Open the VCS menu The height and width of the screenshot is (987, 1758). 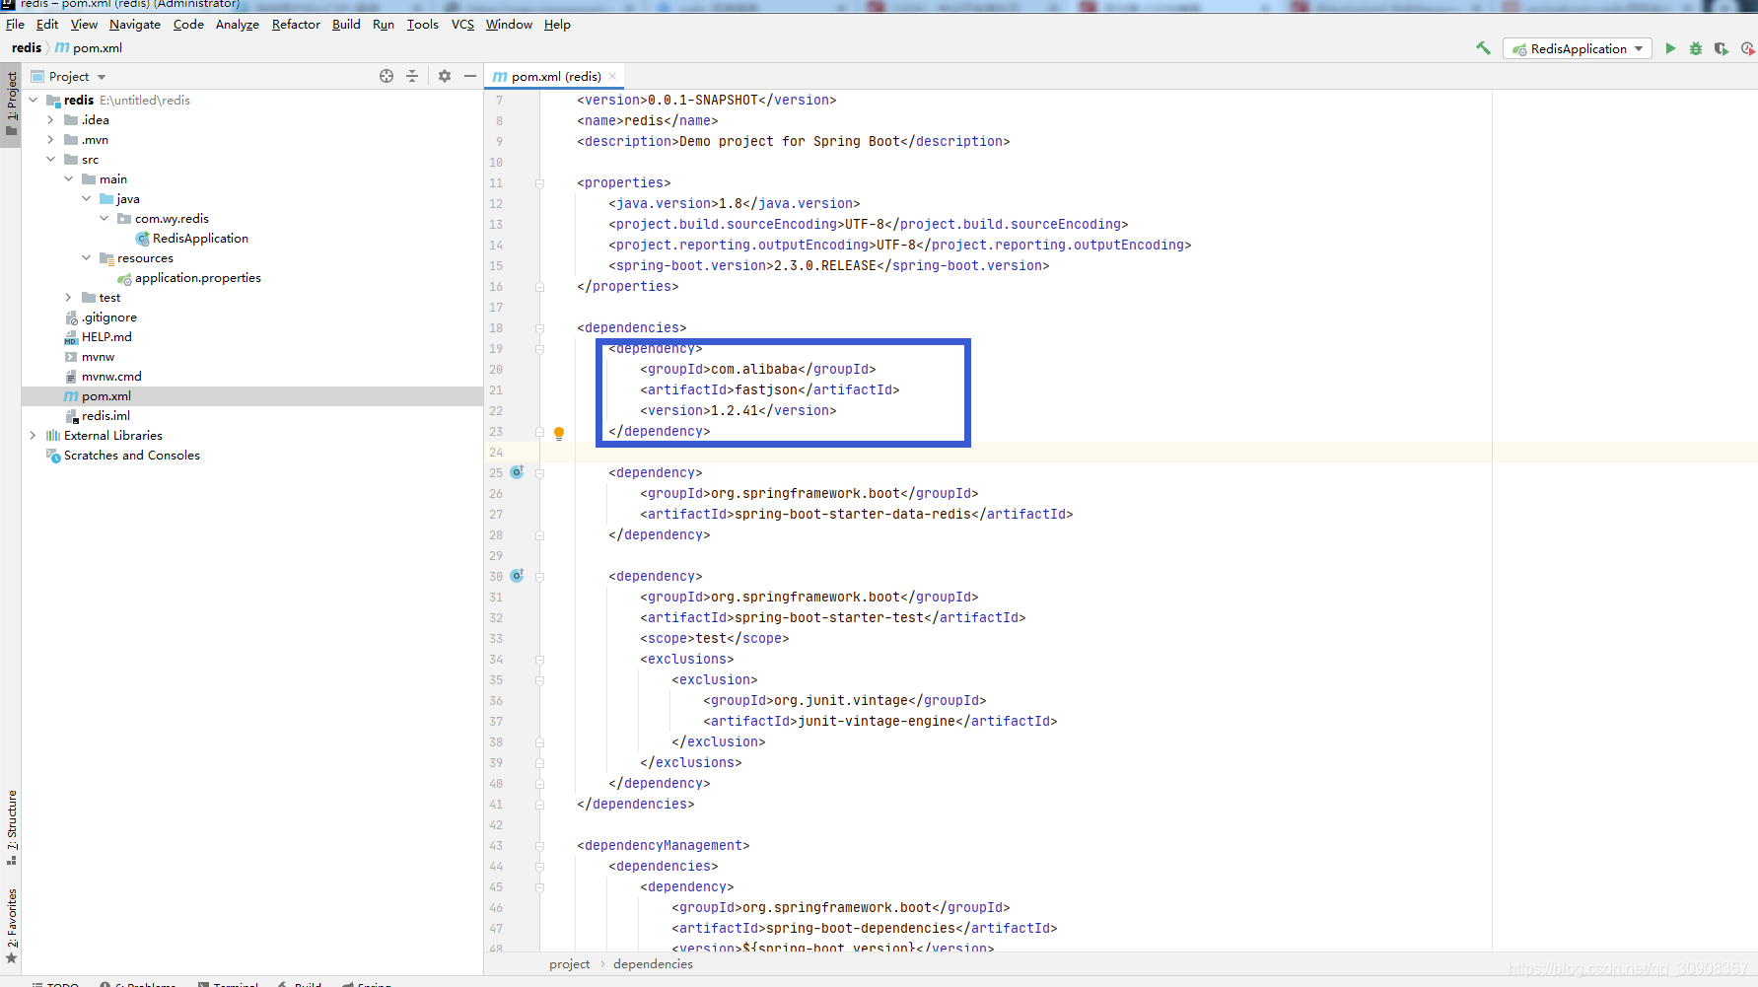pyautogui.click(x=462, y=25)
